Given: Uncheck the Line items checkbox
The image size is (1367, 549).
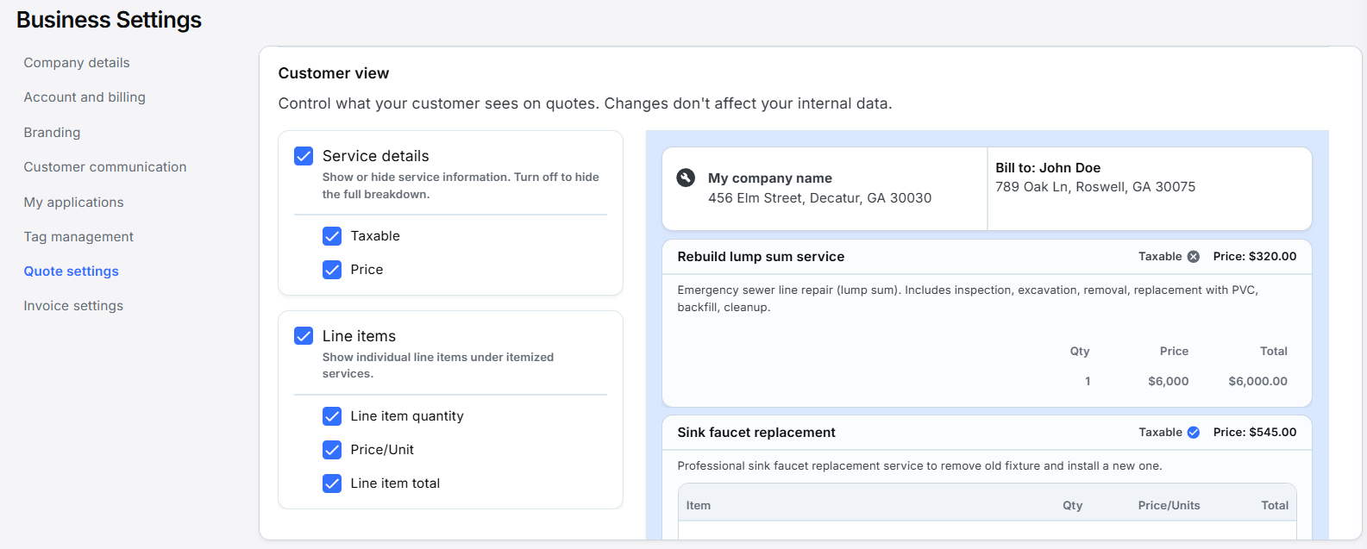Looking at the screenshot, I should 304,336.
